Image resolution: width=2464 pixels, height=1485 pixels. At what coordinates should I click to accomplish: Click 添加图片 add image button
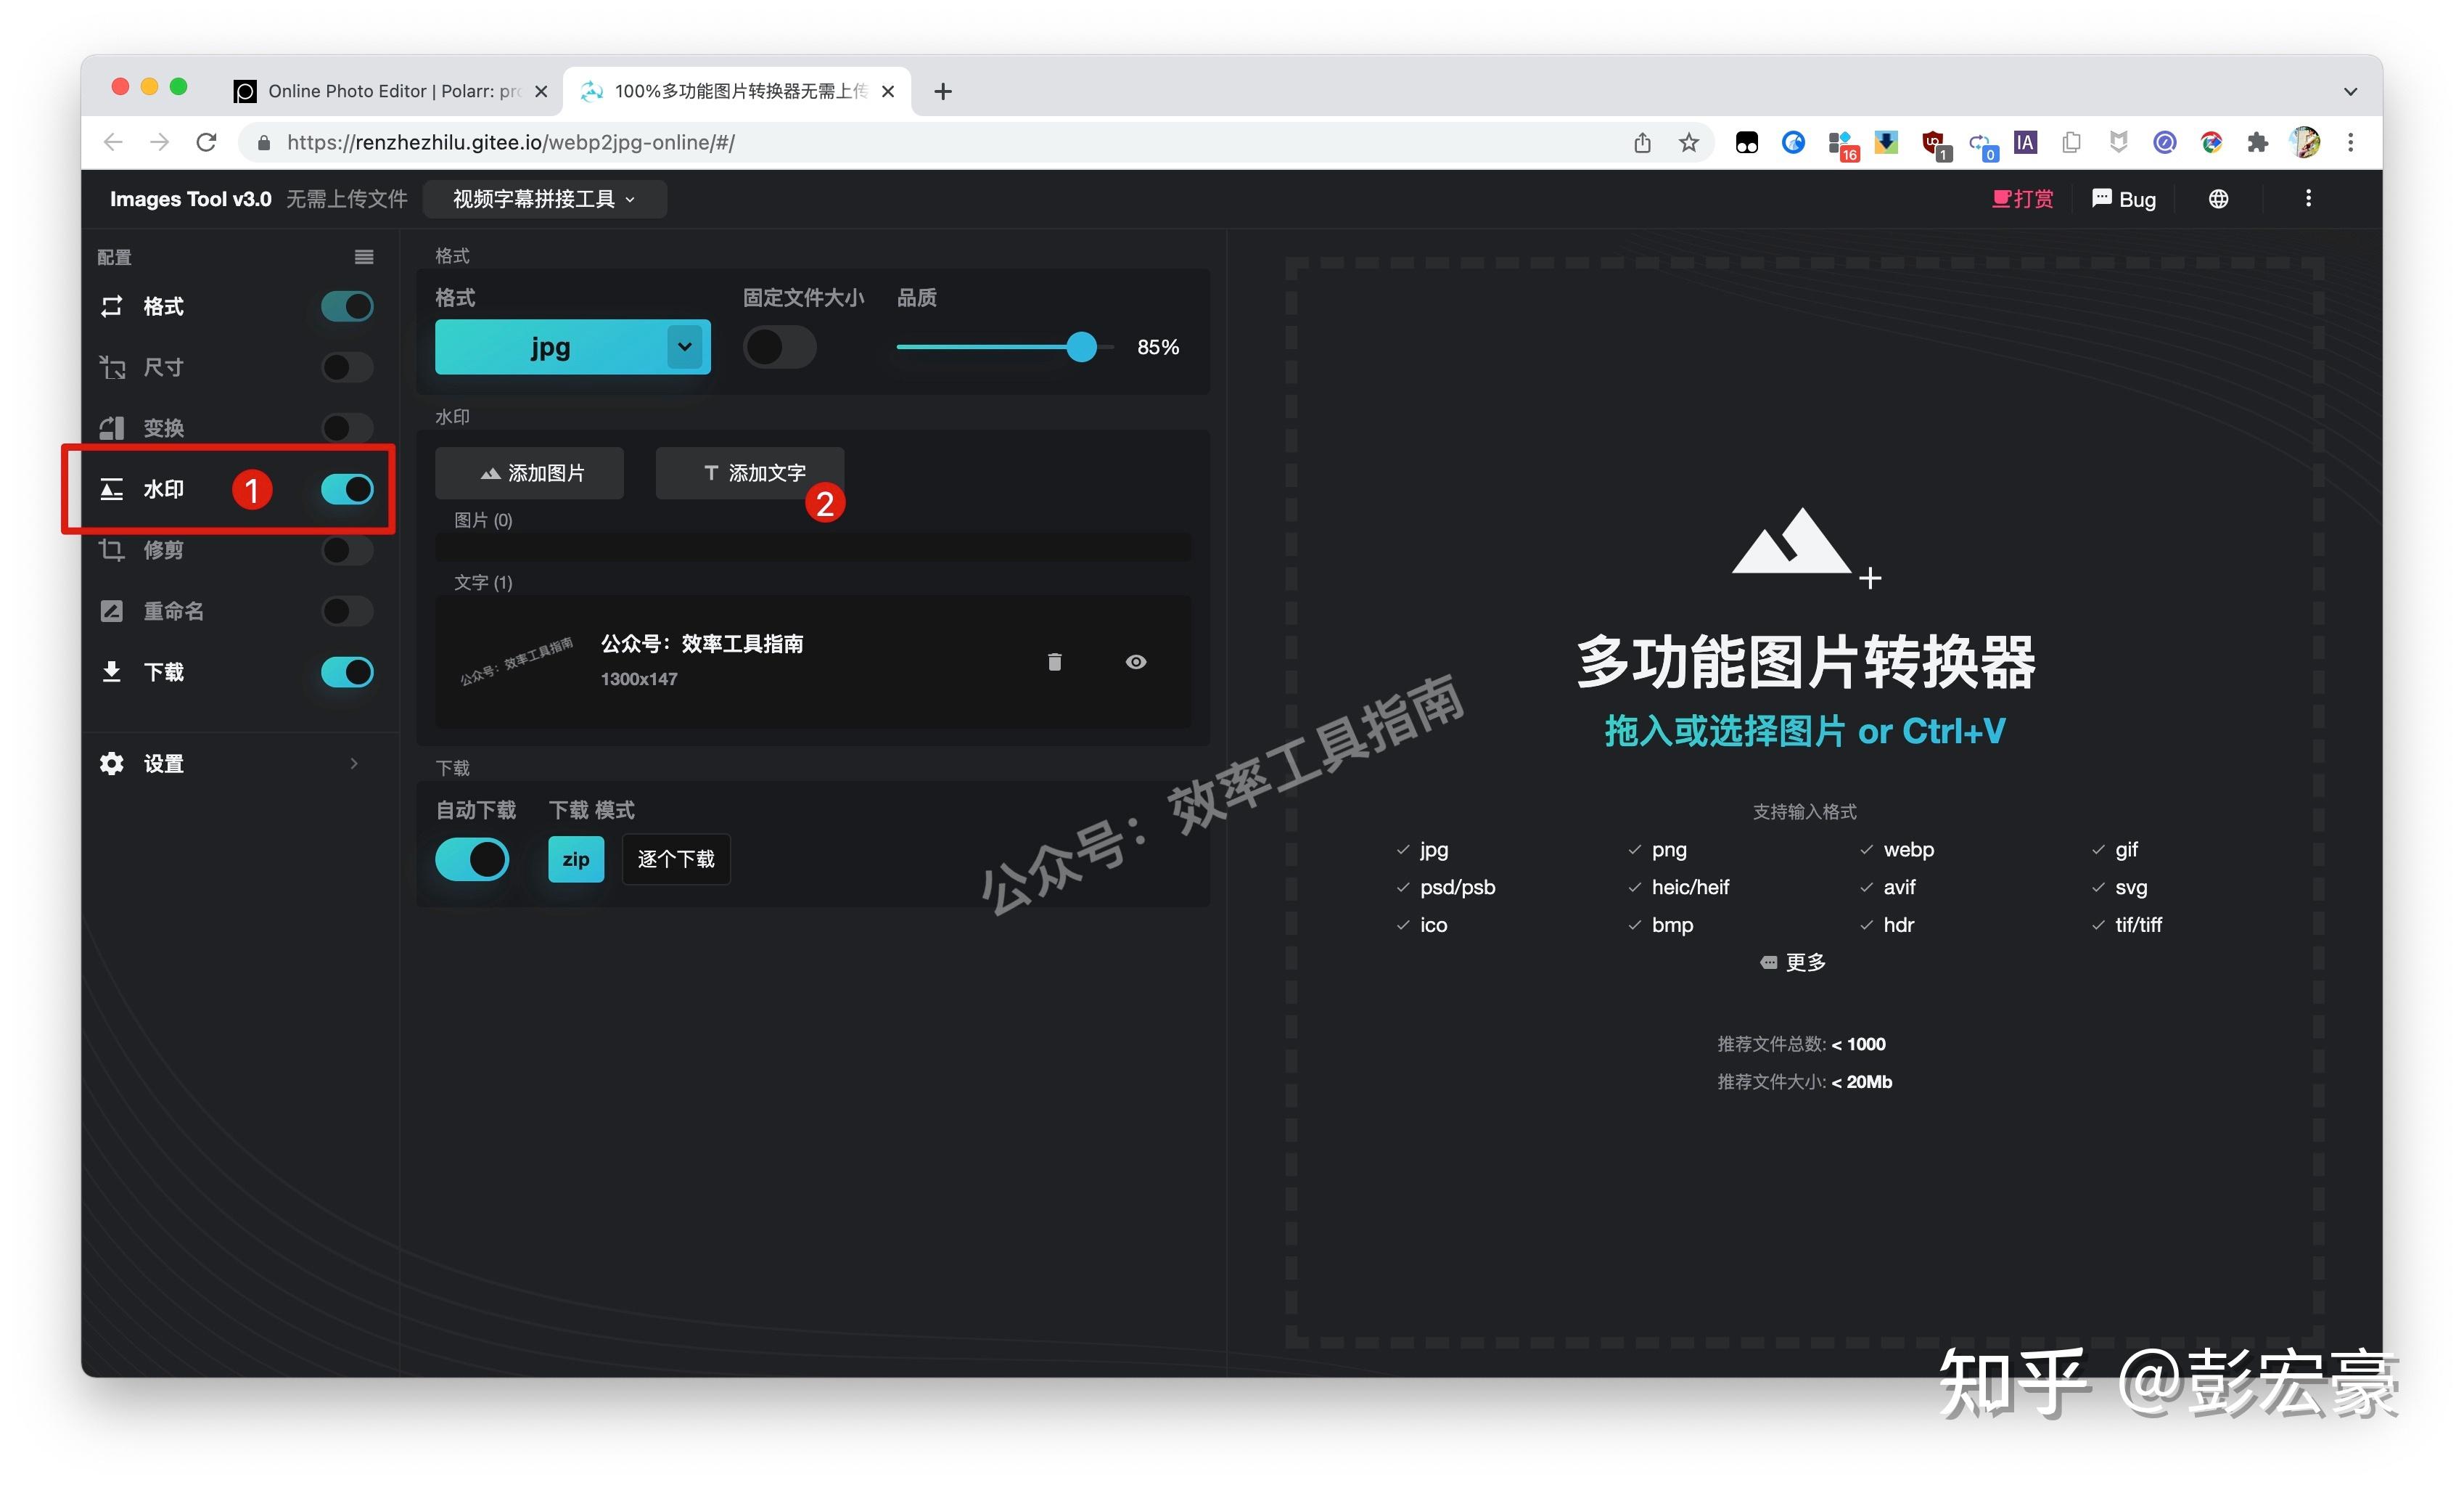[x=530, y=473]
